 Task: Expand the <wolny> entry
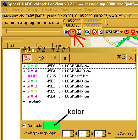click(24, 101)
